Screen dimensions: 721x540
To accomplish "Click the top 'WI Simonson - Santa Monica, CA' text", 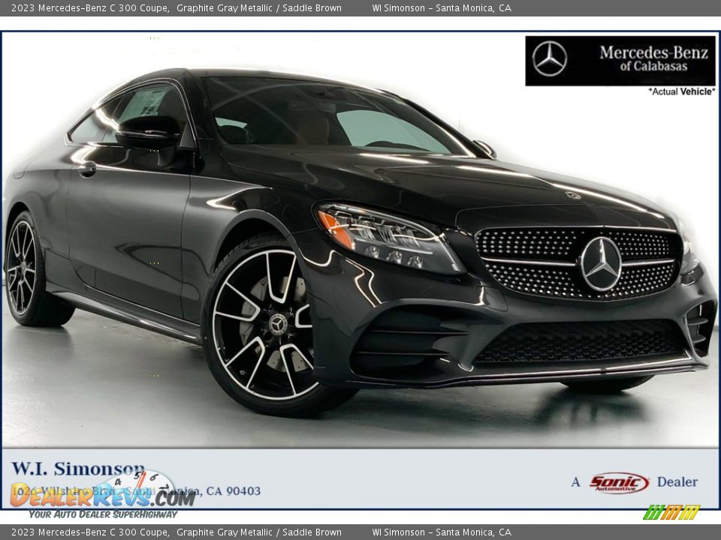I will coord(442,7).
